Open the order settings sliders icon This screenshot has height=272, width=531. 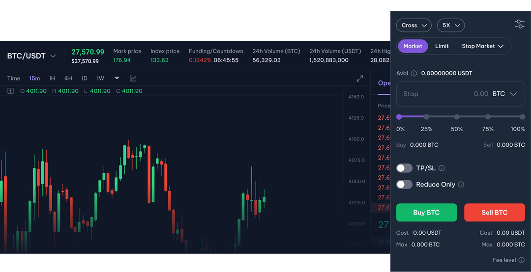[x=519, y=24]
